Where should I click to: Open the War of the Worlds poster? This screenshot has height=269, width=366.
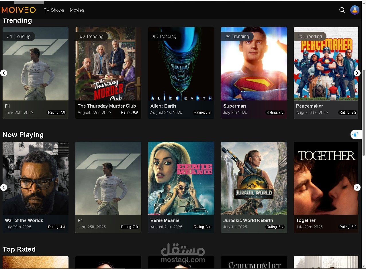click(x=36, y=178)
